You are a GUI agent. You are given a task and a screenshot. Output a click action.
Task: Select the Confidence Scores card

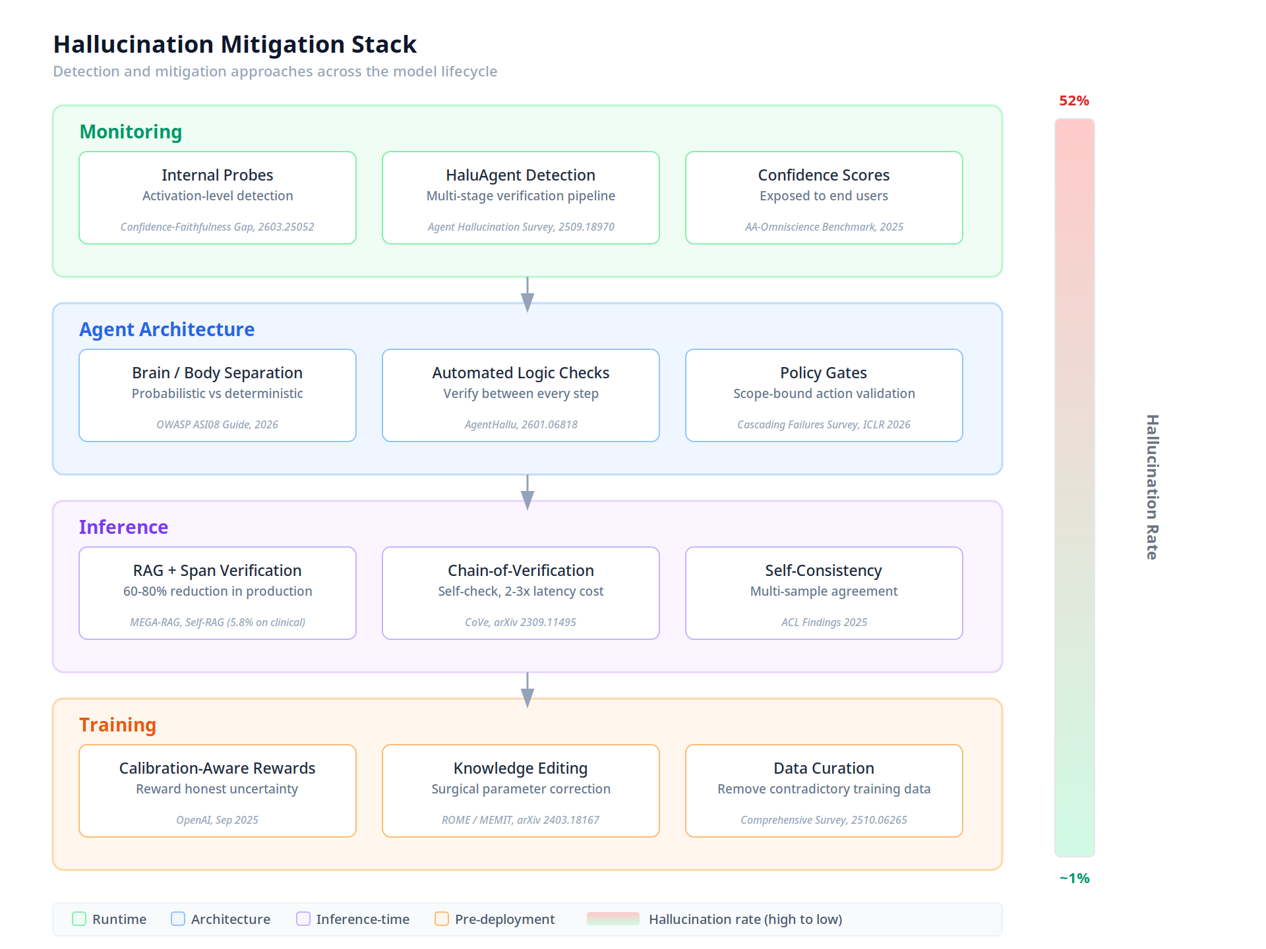point(824,197)
